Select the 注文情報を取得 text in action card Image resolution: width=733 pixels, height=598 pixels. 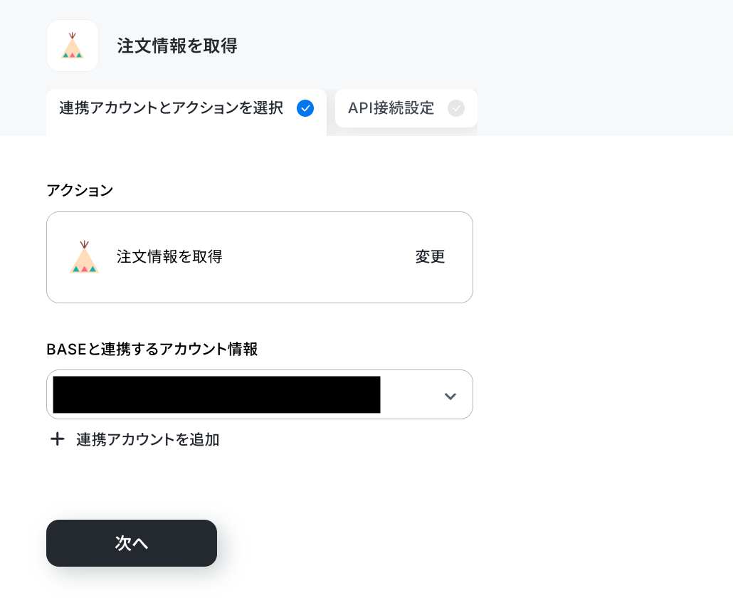tap(169, 257)
